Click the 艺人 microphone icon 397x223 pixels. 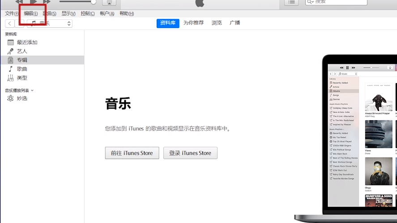[x=10, y=51]
